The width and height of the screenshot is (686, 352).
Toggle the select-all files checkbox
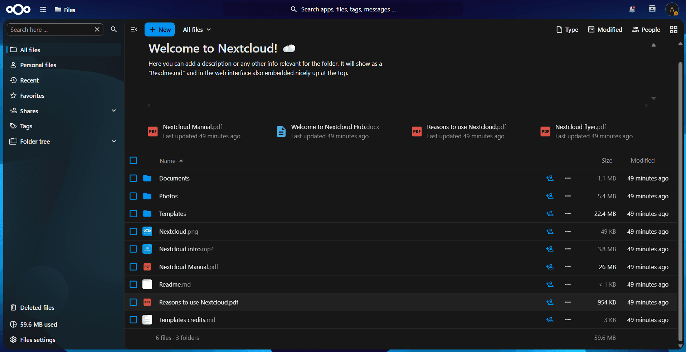pos(133,160)
